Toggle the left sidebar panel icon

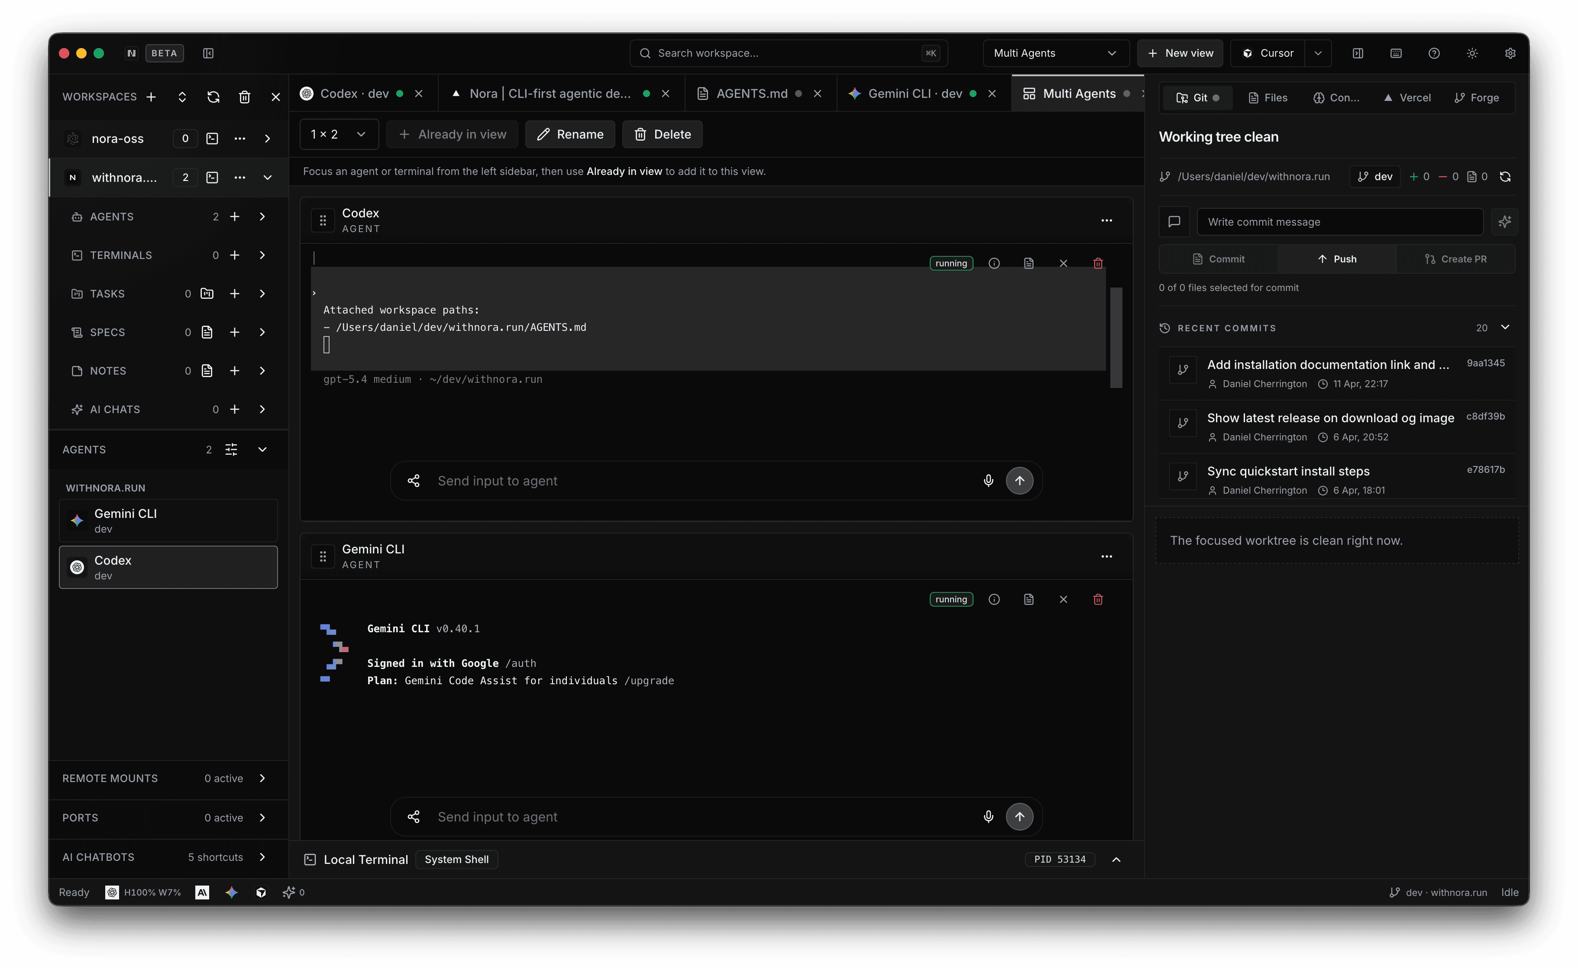point(208,53)
